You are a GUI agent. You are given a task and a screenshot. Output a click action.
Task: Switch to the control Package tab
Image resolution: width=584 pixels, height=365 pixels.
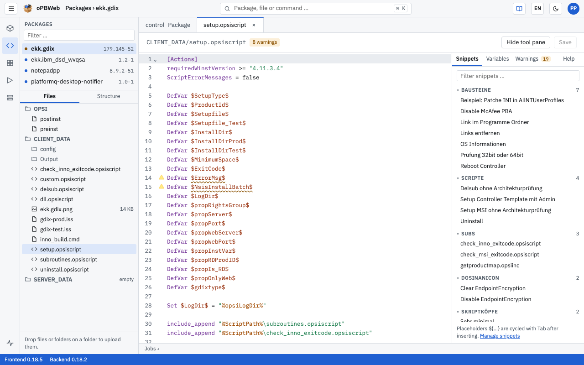168,25
